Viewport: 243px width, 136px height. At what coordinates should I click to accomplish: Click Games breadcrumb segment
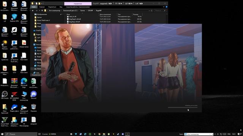pyautogui.click(x=83, y=11)
